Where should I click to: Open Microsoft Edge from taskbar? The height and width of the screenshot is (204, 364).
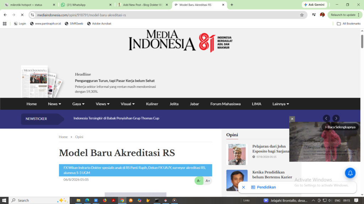(x=87, y=200)
